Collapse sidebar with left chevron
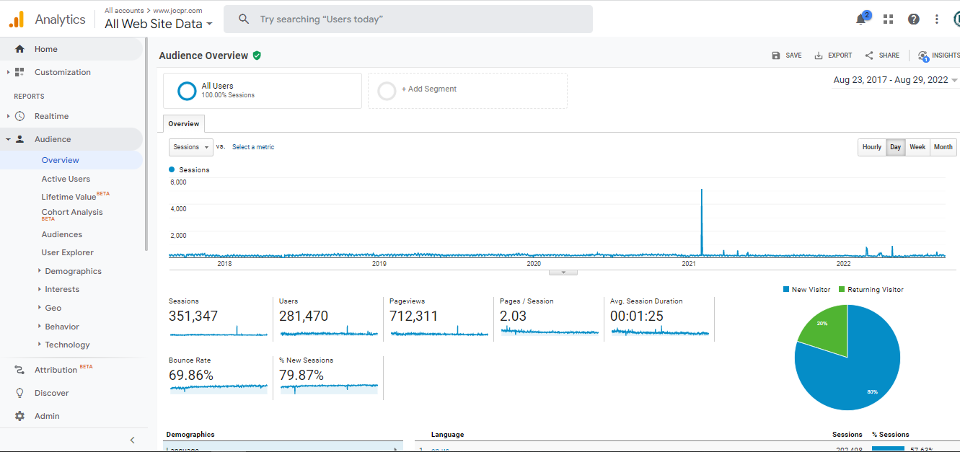Image resolution: width=960 pixels, height=452 pixels. [132, 440]
